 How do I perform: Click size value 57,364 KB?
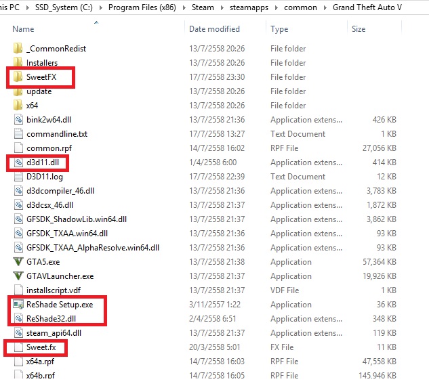tap(380, 262)
